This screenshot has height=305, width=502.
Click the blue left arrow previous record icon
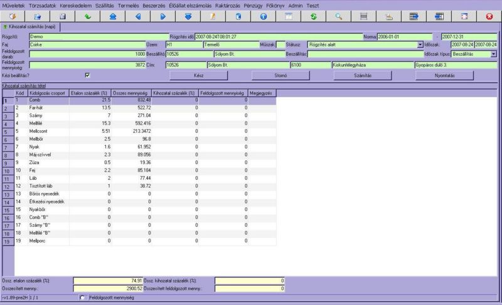138,15
